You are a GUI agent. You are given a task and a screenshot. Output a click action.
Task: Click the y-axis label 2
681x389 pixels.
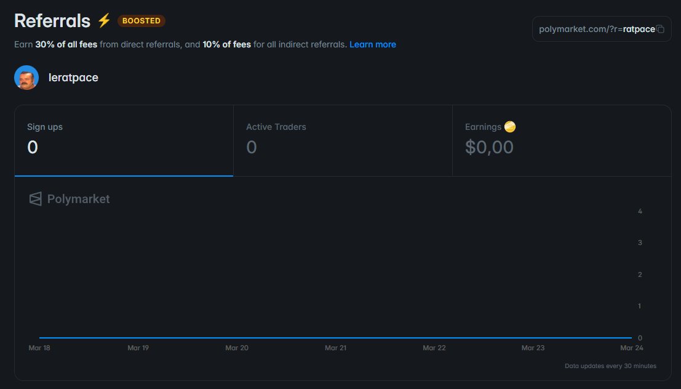(x=640, y=275)
